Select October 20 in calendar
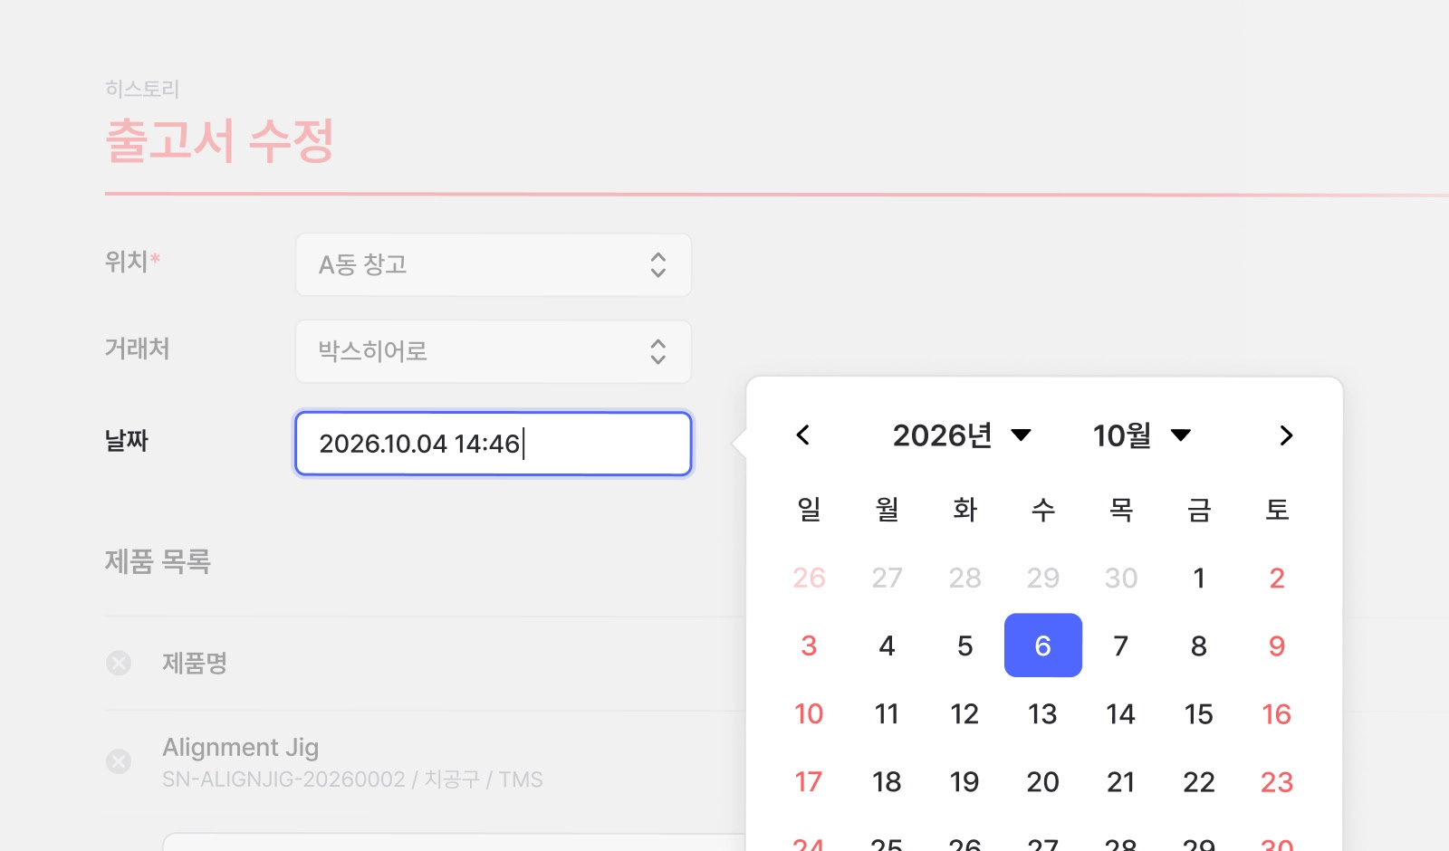Screen dimensions: 1449x851 coord(1043,782)
